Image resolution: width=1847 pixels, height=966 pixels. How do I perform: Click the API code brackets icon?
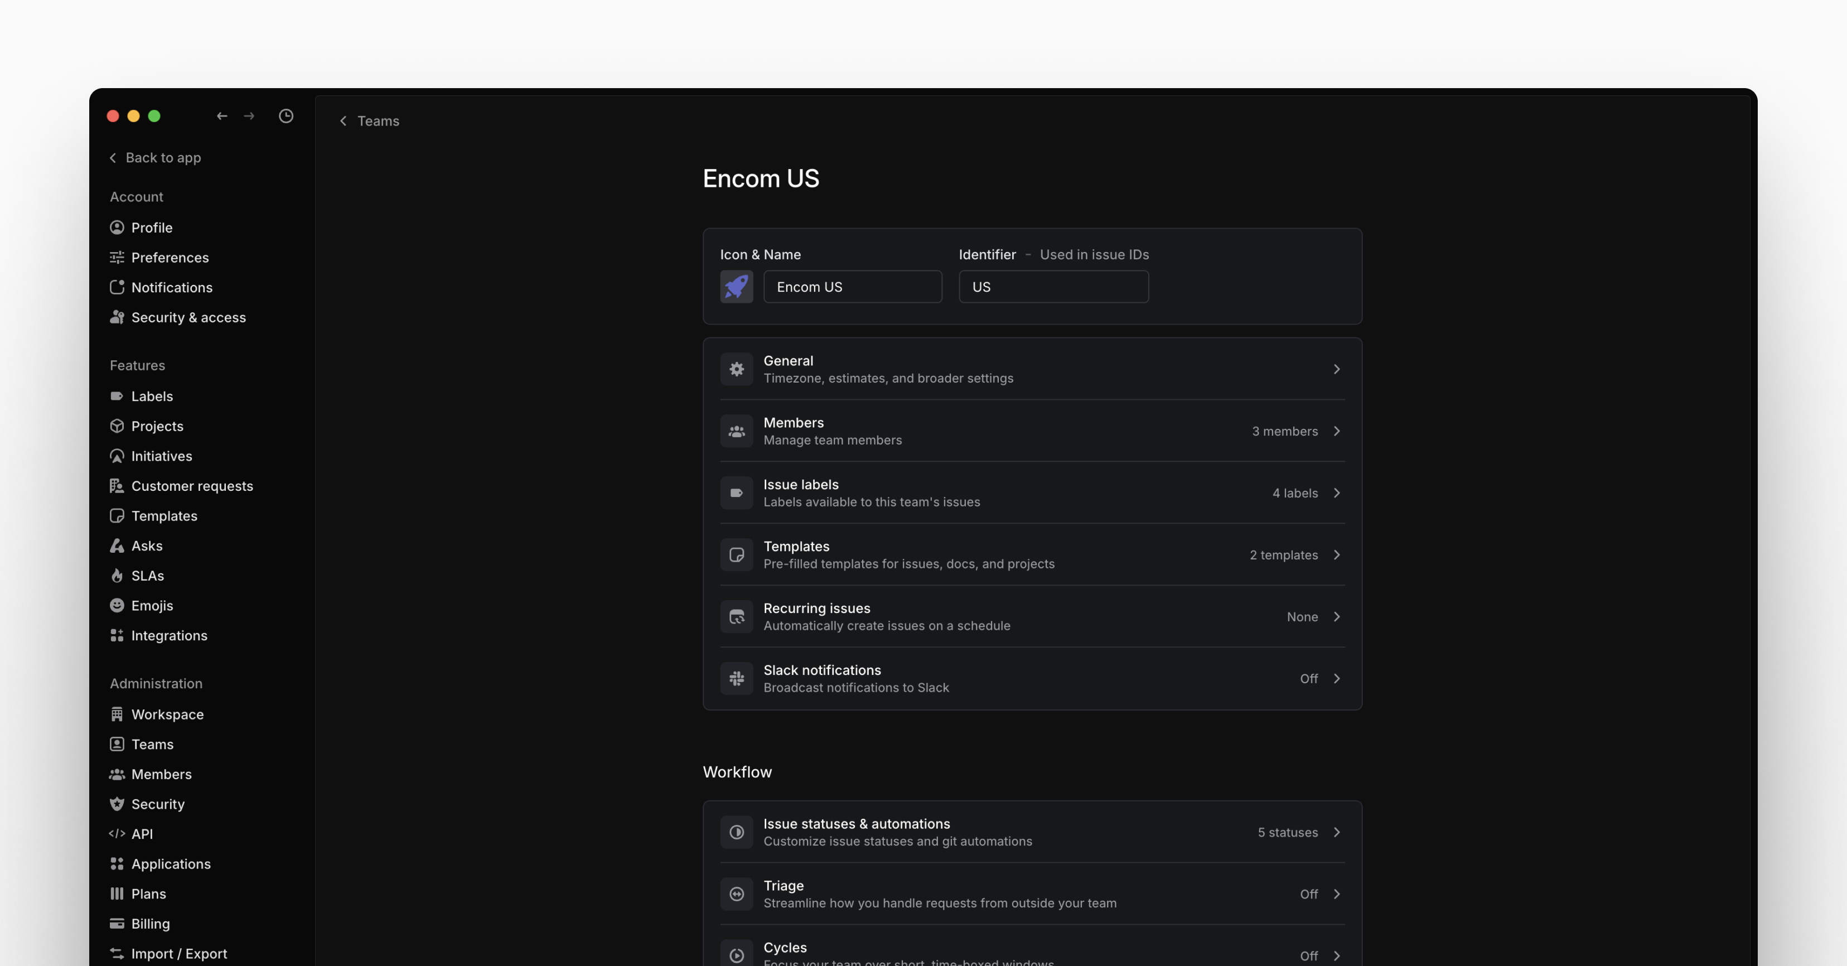pyautogui.click(x=117, y=834)
